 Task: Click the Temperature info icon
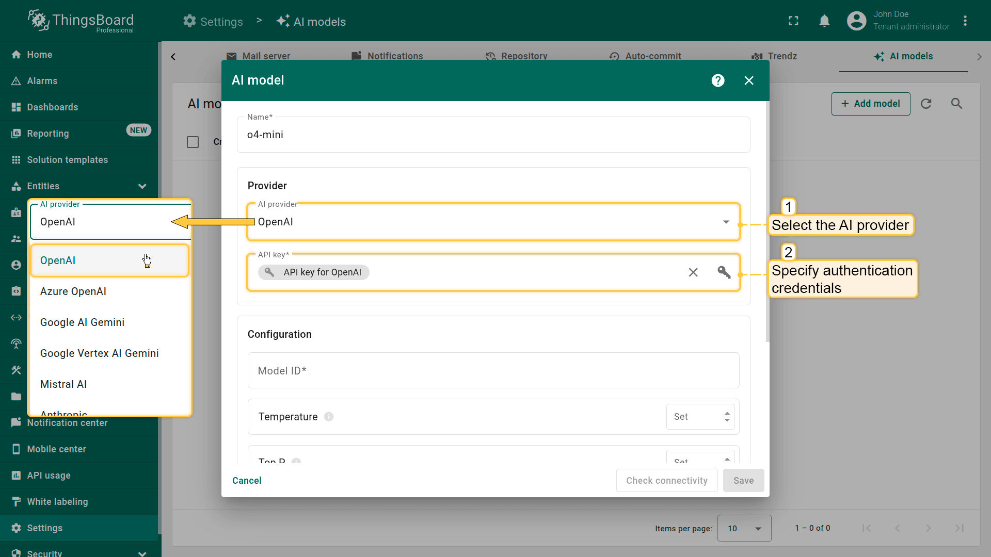tap(329, 417)
